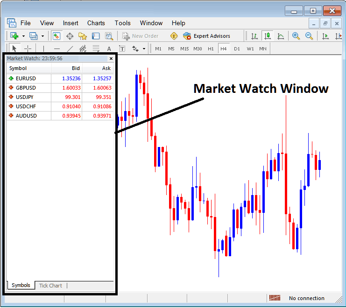Click the Zoom Out magnifier icon

(309, 36)
